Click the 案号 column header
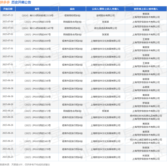The height and width of the screenshot is (166, 167). 37,9
